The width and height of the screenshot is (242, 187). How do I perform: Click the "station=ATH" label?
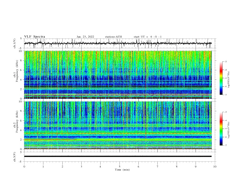tap(113, 37)
